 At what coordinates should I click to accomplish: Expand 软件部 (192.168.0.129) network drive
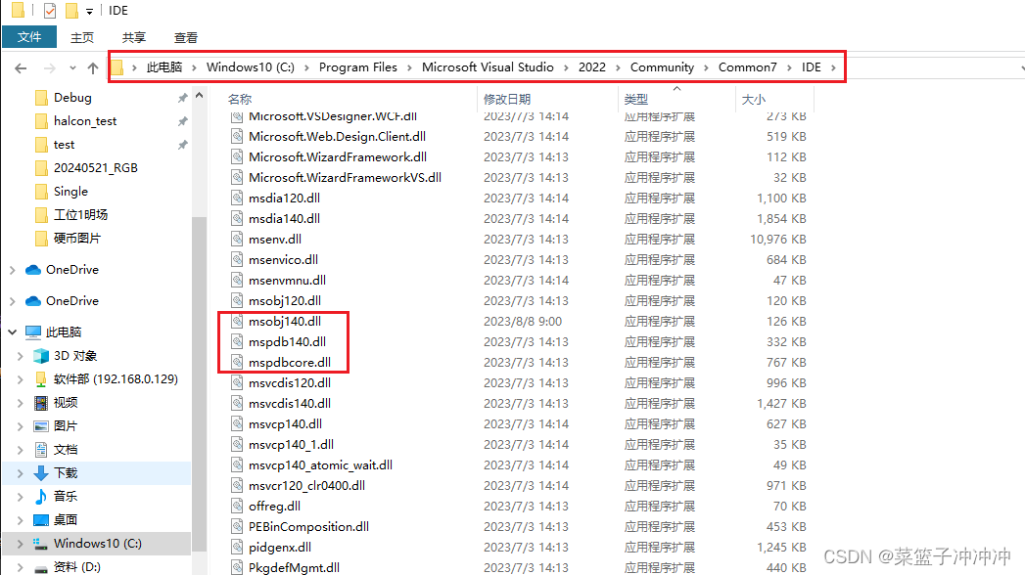(21, 379)
